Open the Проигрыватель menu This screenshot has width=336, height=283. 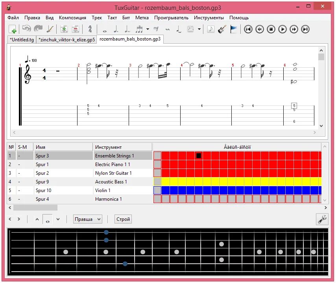coord(171,18)
